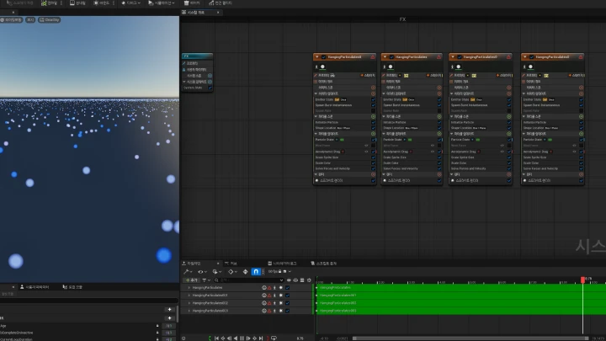Toggle Aerodynamic Drag checkbox in second emitter node

click(439, 152)
